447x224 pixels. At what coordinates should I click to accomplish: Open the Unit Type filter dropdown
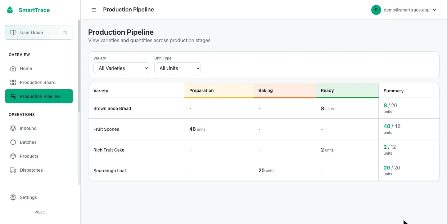tap(178, 68)
